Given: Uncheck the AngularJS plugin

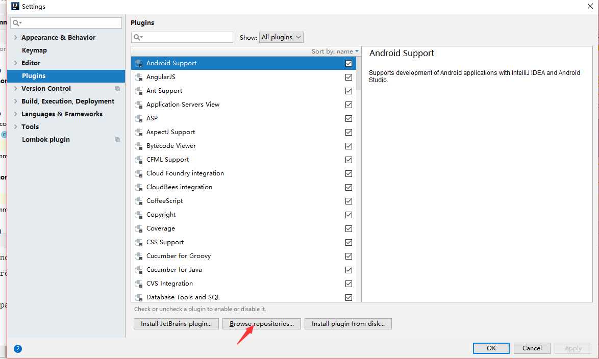Looking at the screenshot, I should [349, 77].
